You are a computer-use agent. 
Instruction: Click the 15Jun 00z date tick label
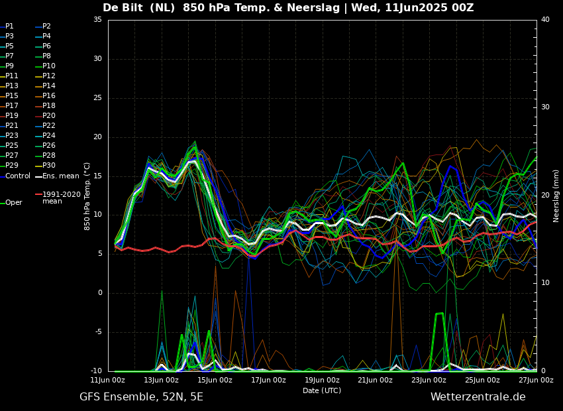pyautogui.click(x=215, y=381)
